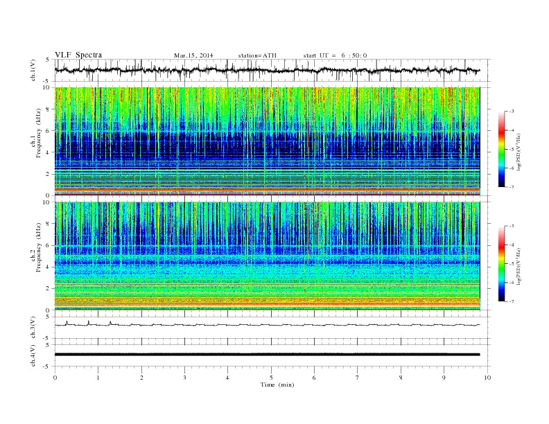Click time axis tick label '2'
The image size is (549, 424).
coord(141,378)
